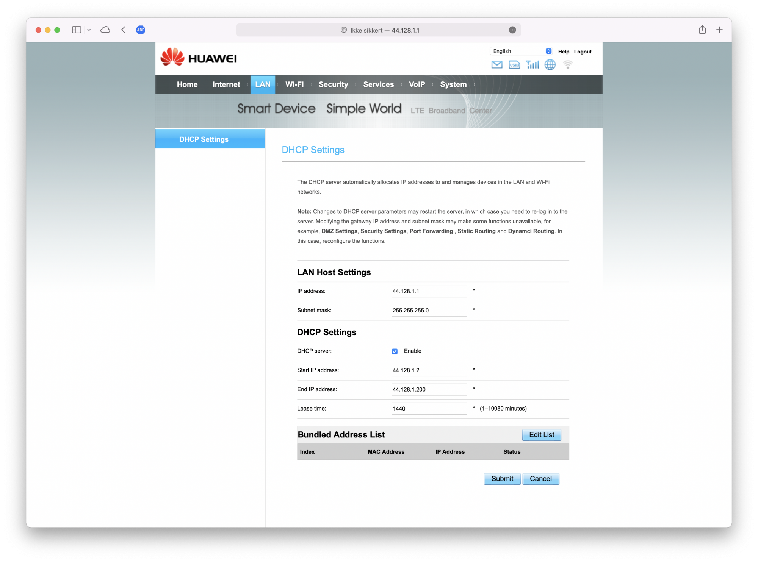Viewport: 758px width, 562px height.
Task: Click the signal strength bars icon
Action: click(532, 65)
